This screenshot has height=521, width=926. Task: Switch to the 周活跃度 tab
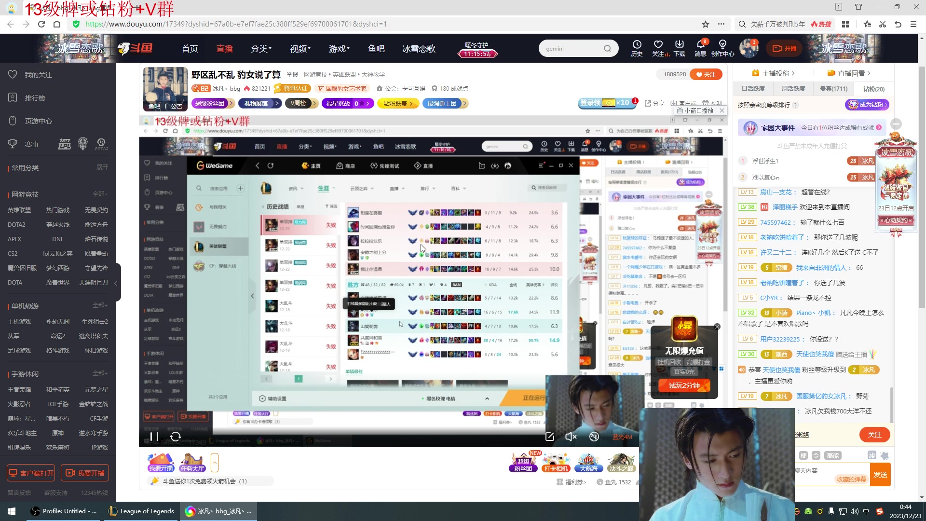(793, 89)
